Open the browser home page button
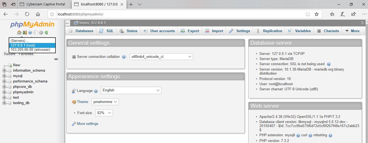 click(38, 14)
